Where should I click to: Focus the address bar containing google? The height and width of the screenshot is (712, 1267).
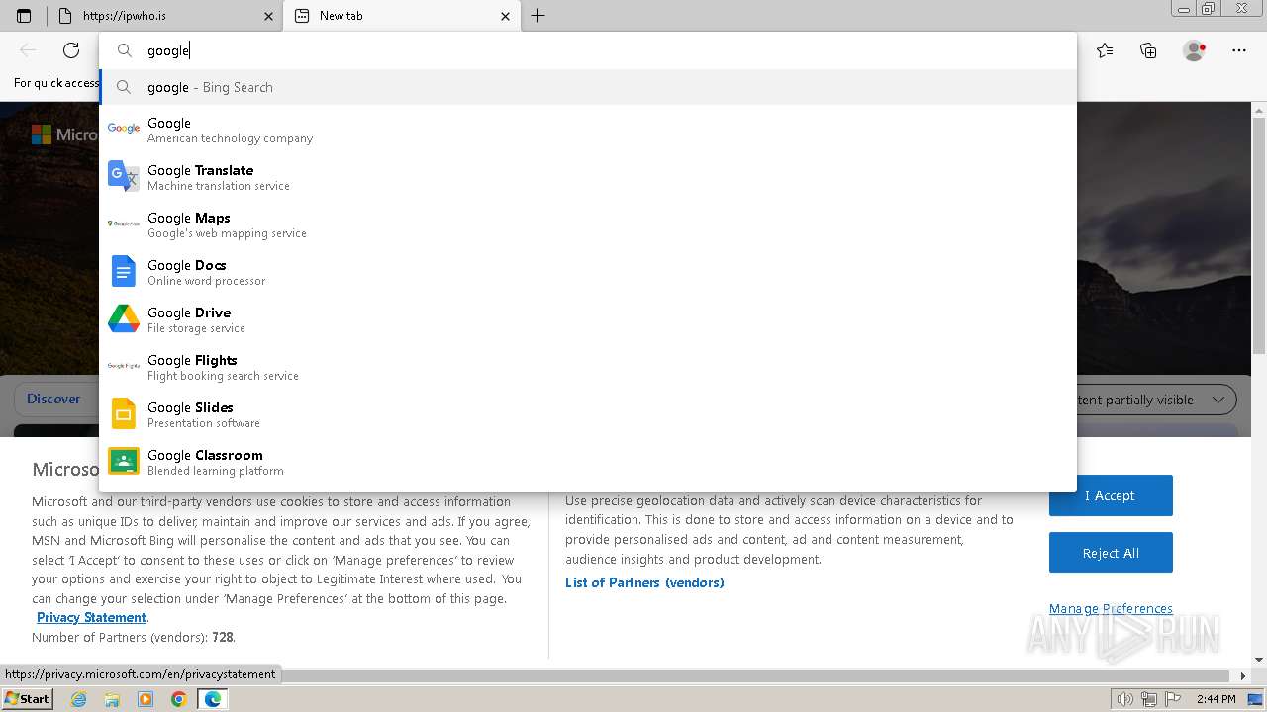pyautogui.click(x=588, y=50)
